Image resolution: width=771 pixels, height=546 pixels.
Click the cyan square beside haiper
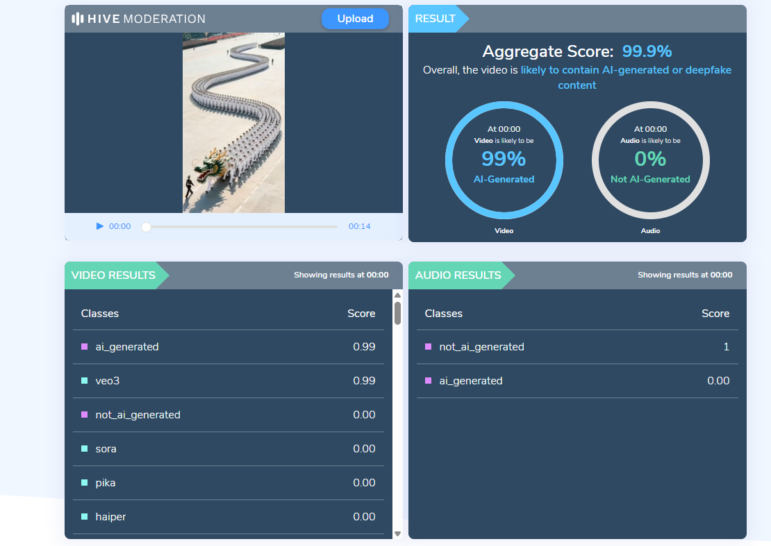coord(85,517)
